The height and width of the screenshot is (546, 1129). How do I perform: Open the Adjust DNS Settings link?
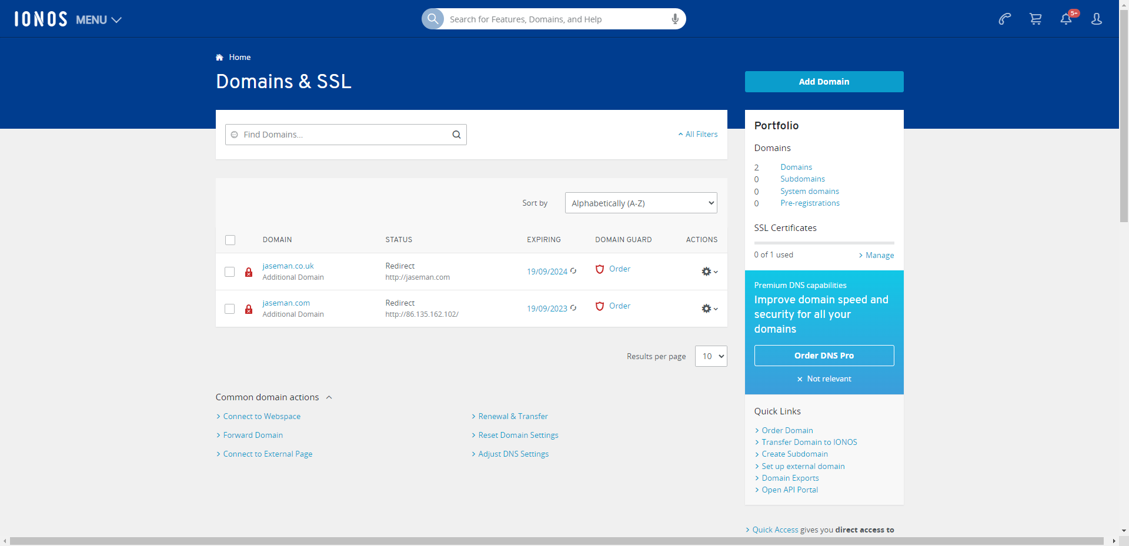[513, 454]
